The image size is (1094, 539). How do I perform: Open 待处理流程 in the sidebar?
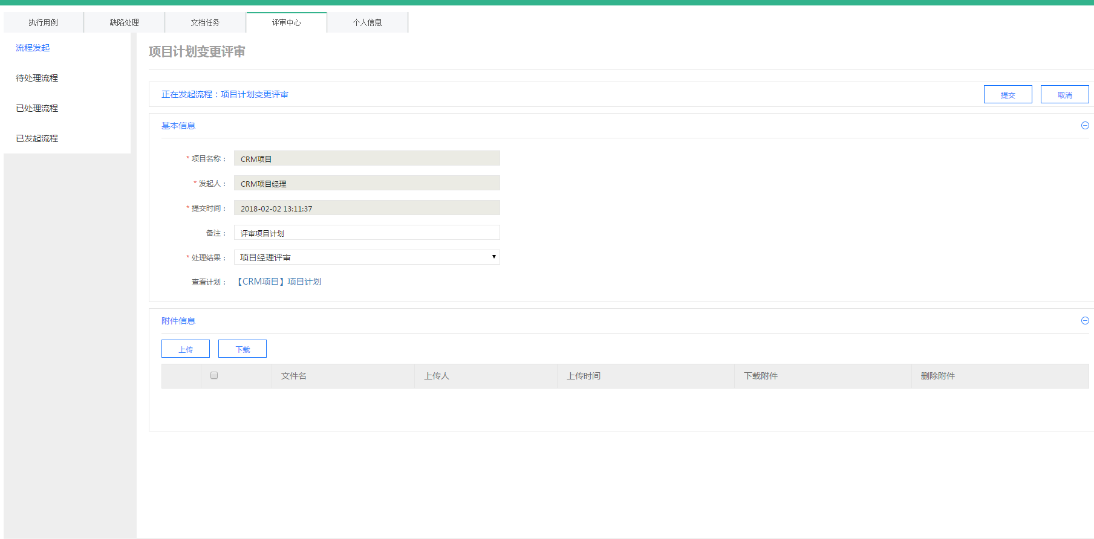(x=37, y=78)
